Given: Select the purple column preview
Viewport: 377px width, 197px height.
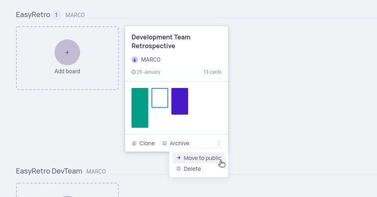Looking at the screenshot, I should click(180, 101).
